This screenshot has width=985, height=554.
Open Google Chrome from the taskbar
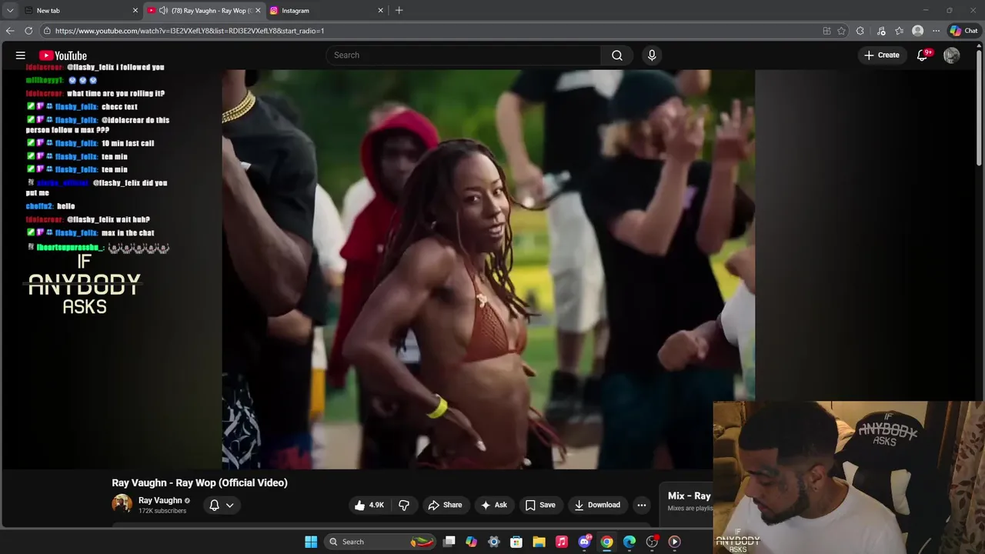click(606, 542)
